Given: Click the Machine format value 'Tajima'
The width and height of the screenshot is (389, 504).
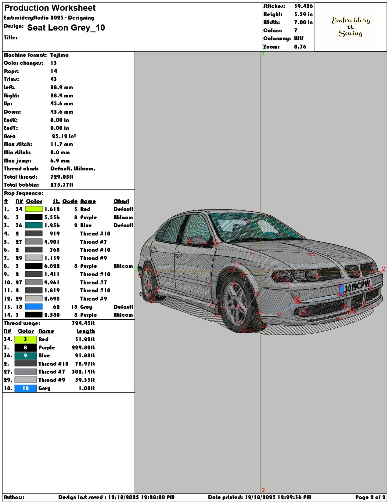Looking at the screenshot, I should 59,55.
